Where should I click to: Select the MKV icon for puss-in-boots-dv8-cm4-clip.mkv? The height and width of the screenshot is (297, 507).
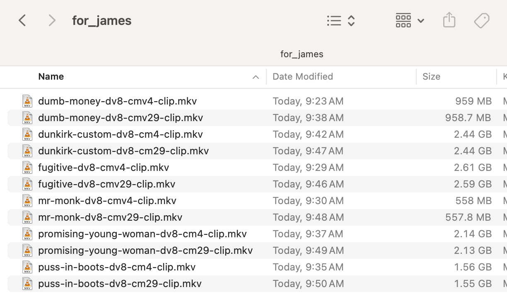27,267
